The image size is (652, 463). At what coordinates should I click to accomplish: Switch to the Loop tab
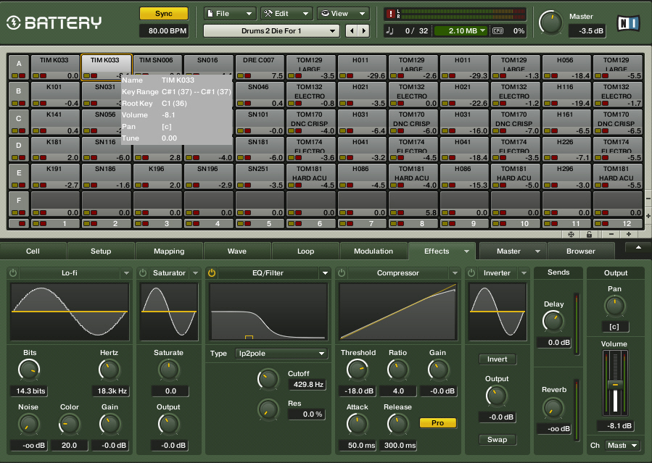click(x=305, y=251)
